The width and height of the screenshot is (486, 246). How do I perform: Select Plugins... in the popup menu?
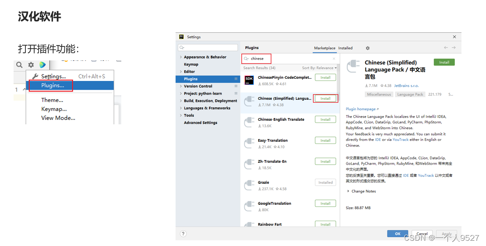(x=53, y=85)
